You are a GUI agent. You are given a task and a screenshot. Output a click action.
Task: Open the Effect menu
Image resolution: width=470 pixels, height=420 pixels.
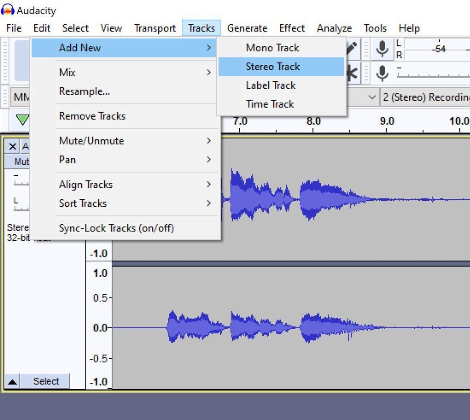pyautogui.click(x=291, y=28)
